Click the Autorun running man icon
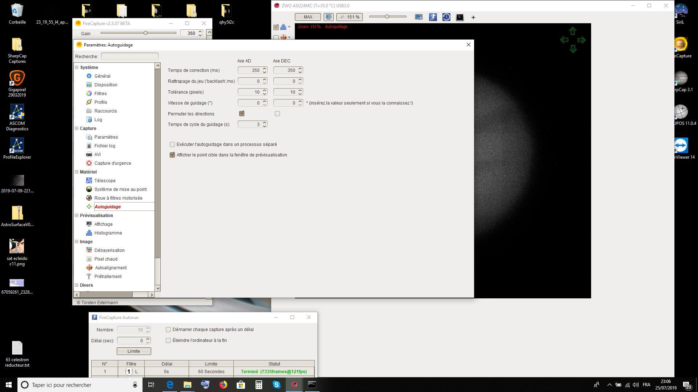Viewport: 698px width, 392px height. pyautogui.click(x=433, y=17)
